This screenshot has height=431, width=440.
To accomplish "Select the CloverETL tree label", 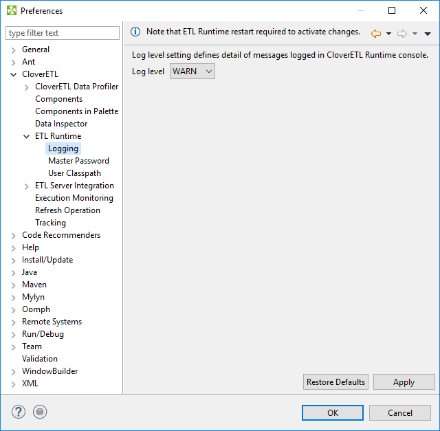I will tap(40, 74).
